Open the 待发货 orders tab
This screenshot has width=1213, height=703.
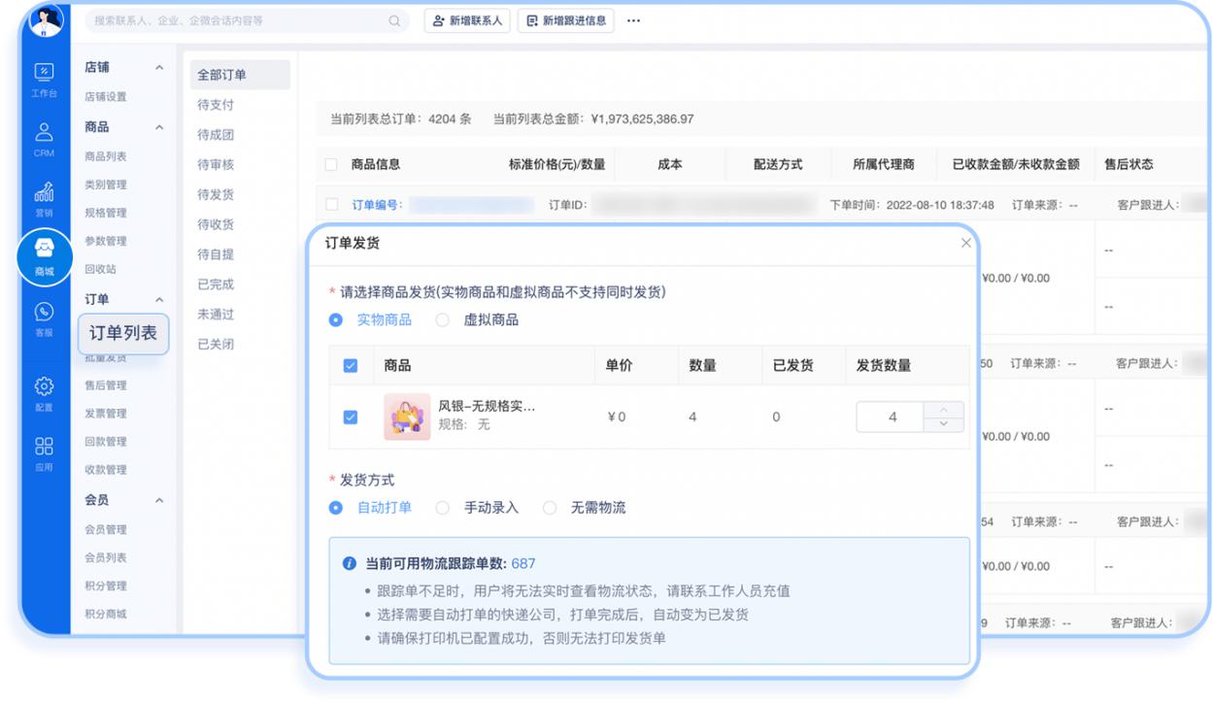click(x=216, y=194)
